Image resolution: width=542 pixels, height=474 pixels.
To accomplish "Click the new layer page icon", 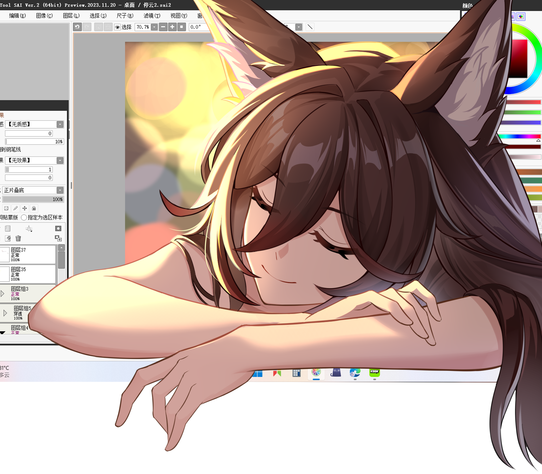I will (x=8, y=229).
